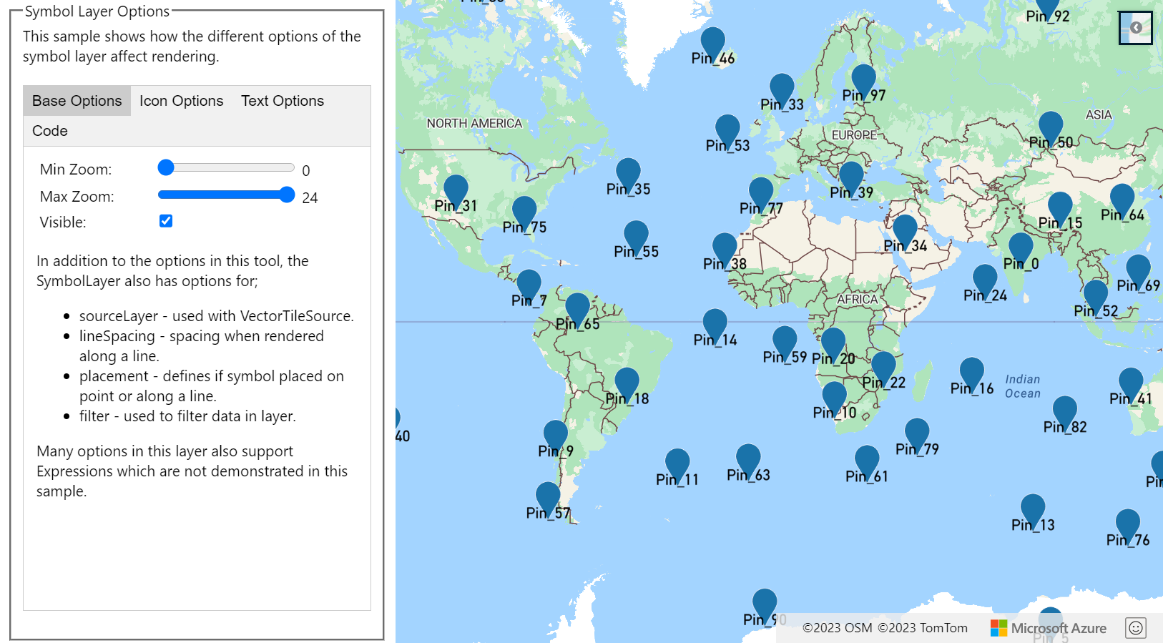The height and width of the screenshot is (643, 1163).
Task: Click the Pin_31 marker in North America
Action: coord(456,190)
